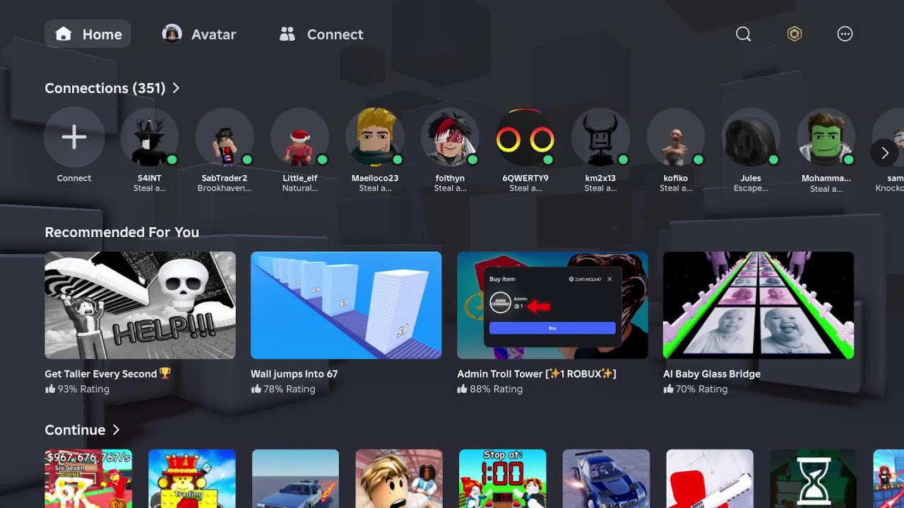
Task: Open Admin Troll Tower game thumbnail
Action: point(552,306)
